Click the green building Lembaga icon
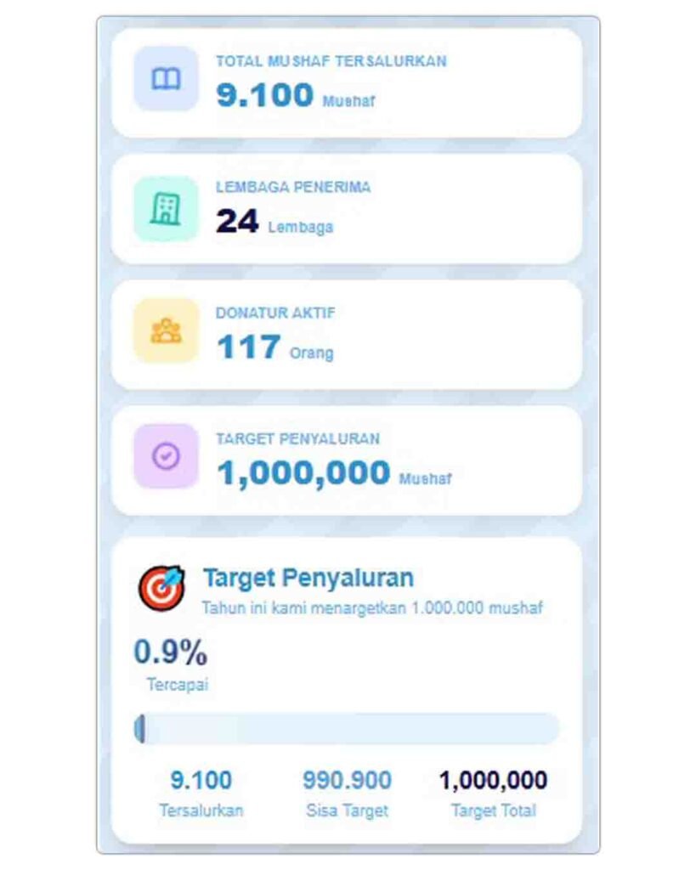The width and height of the screenshot is (696, 870). point(166,208)
